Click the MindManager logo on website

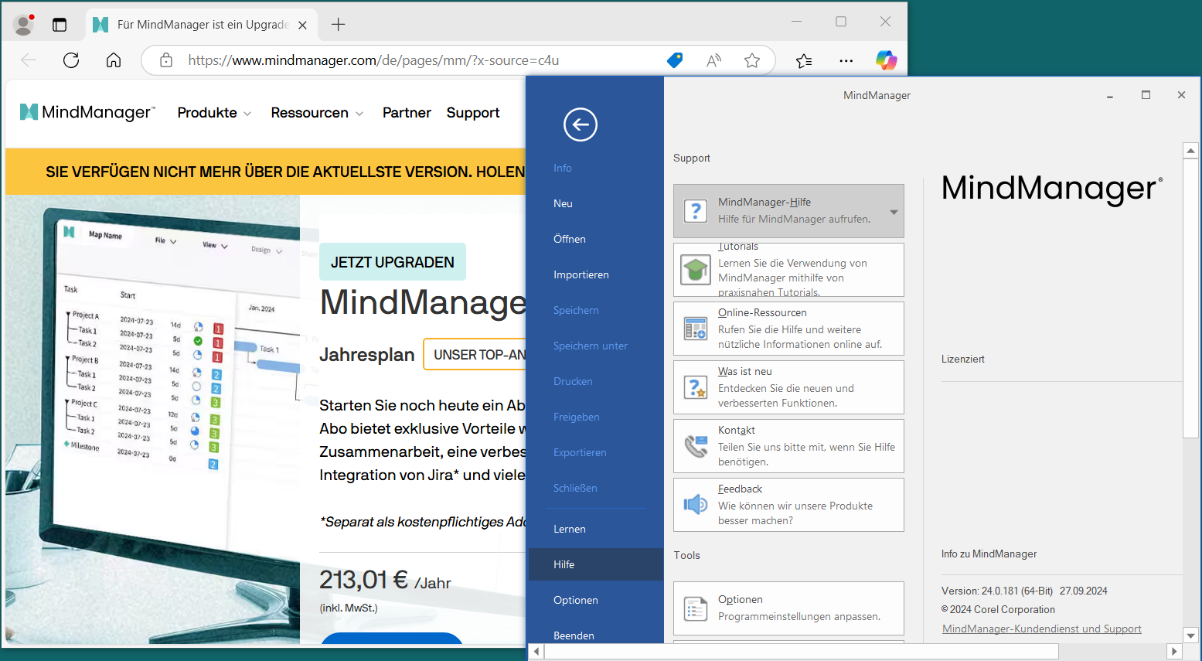point(87,112)
